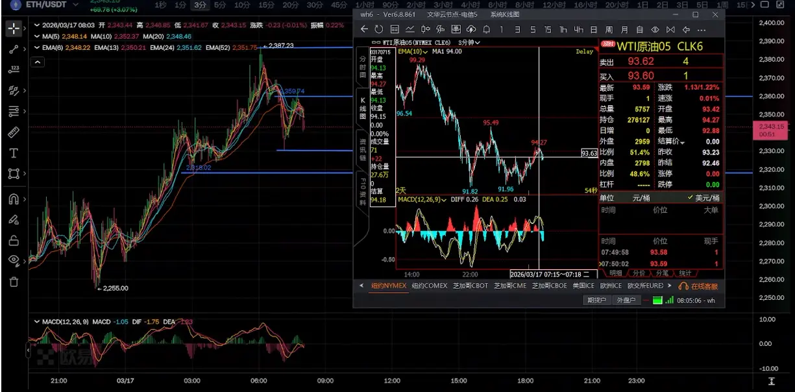Select the 5分 timeframe for ETH chart
The height and width of the screenshot is (392, 795).
pos(220,5)
